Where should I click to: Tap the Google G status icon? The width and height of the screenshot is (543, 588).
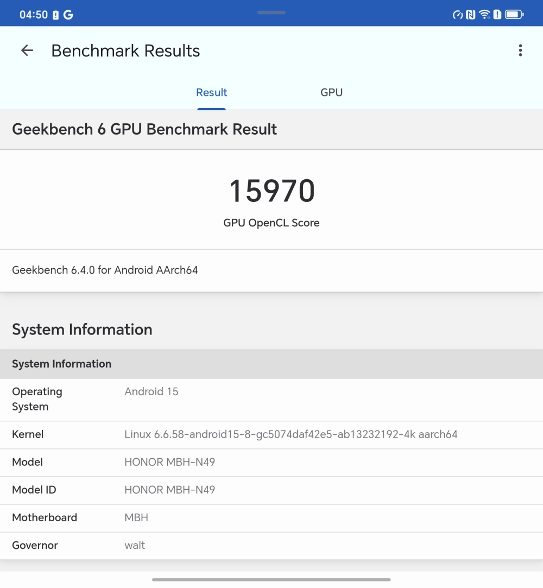[68, 15]
